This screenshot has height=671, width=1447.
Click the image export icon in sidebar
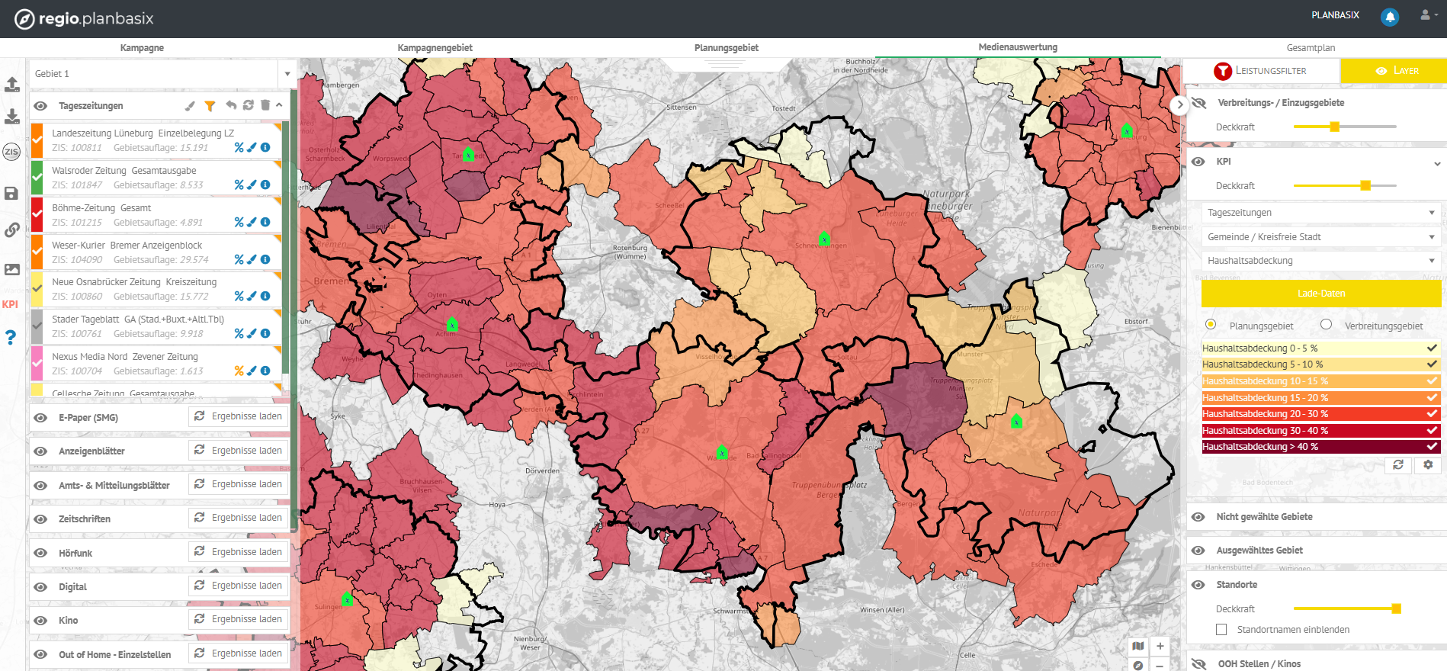12,269
